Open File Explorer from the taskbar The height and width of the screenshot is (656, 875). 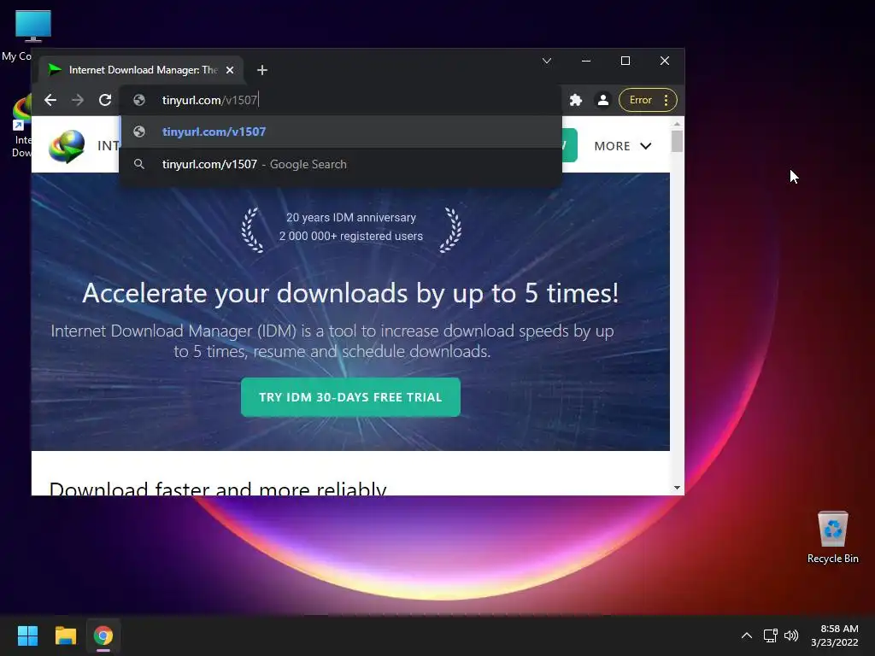pyautogui.click(x=65, y=635)
